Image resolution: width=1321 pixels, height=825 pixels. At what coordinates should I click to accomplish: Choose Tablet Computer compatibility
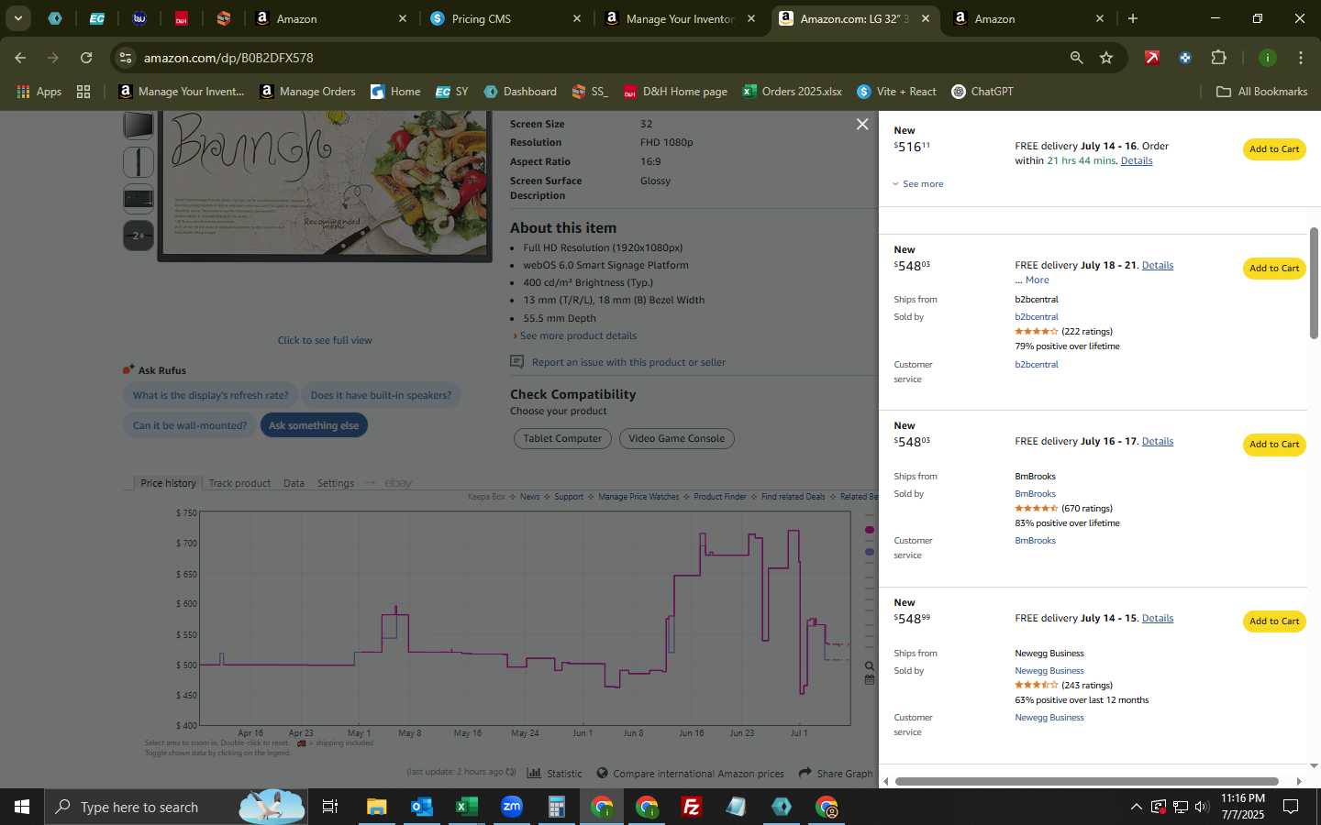pos(562,439)
